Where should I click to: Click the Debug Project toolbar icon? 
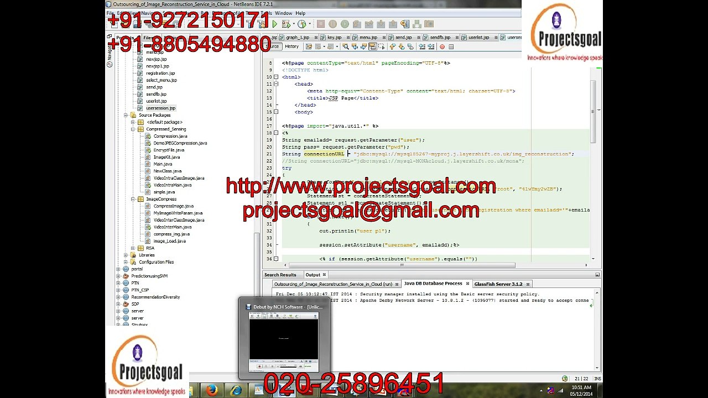click(285, 24)
